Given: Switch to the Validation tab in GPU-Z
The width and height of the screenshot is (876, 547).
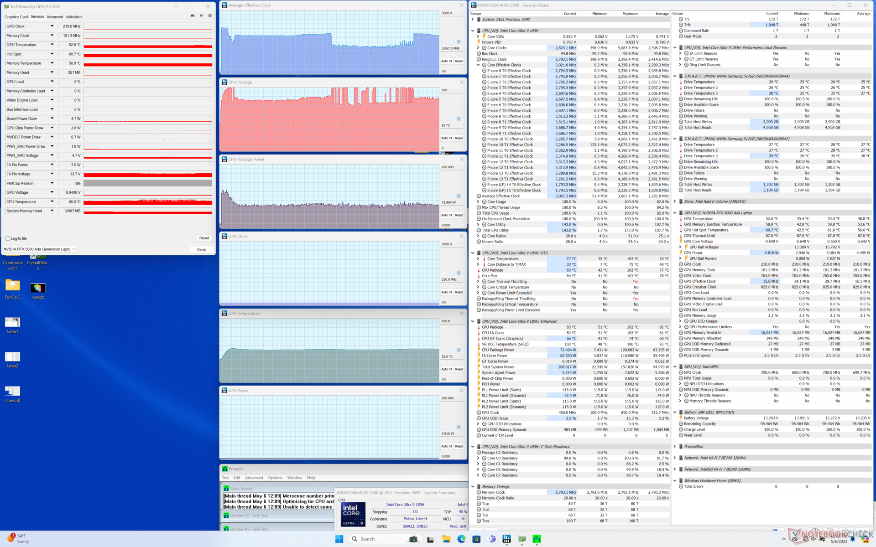Looking at the screenshot, I should click(x=73, y=17).
